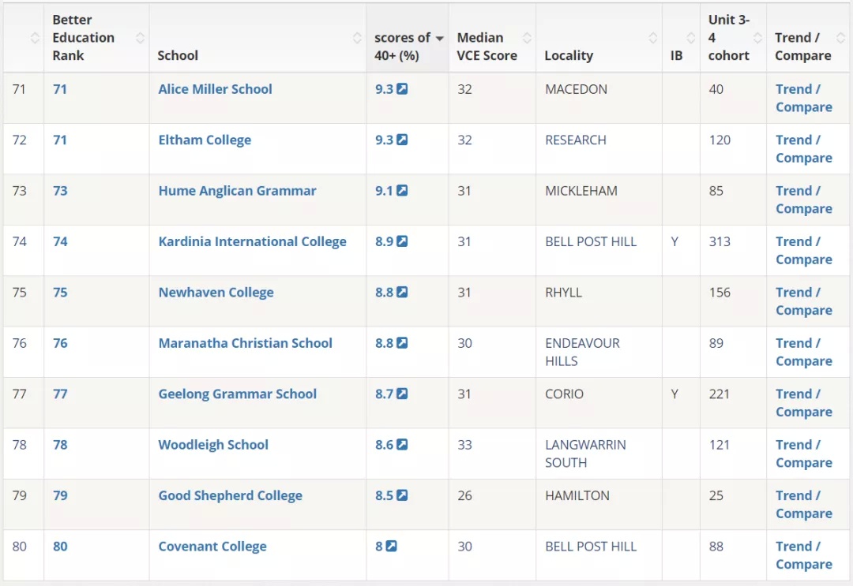Screen dimensions: 853x586
Task: Click rank 71 link for Alice Miller School
Action: (60, 89)
